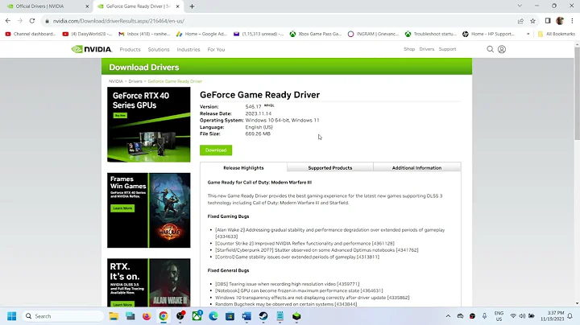This screenshot has height=325, width=580.
Task: Open the volume speaker icon in tray
Action: point(522,316)
